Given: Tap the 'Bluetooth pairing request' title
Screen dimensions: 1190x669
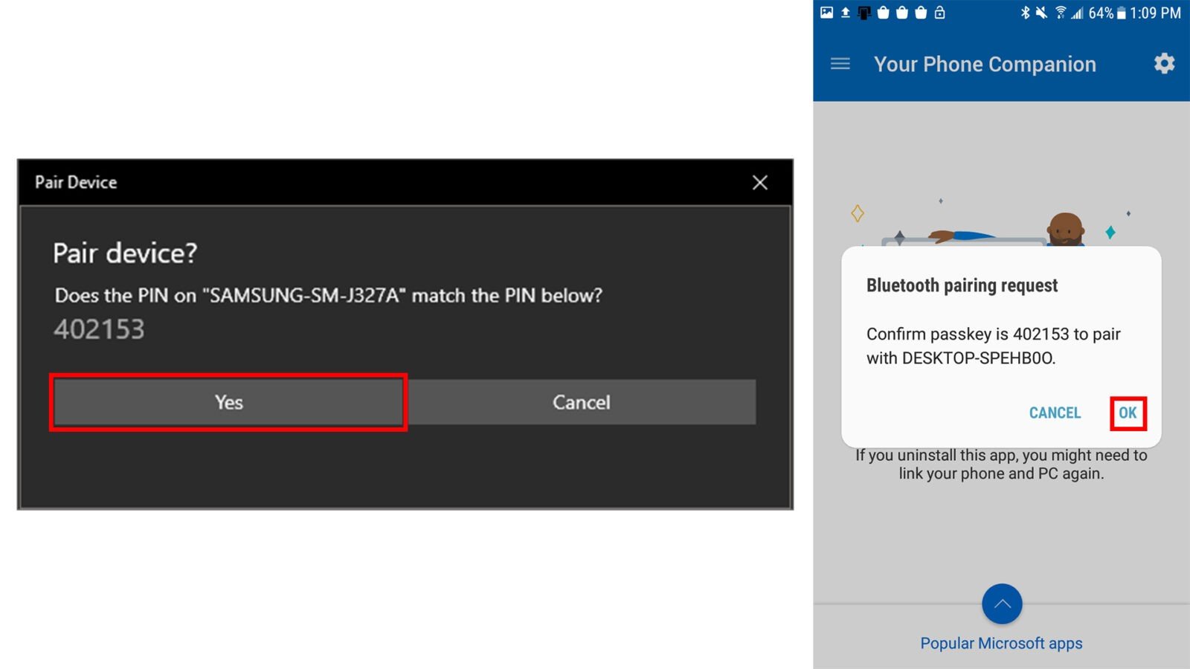Looking at the screenshot, I should pyautogui.click(x=962, y=285).
